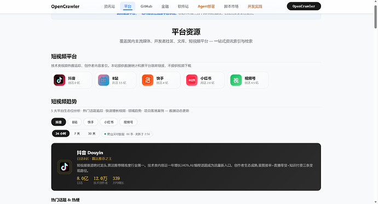This screenshot has height=204, width=378.
Task: Click the 短视频趋势 section heading
Action: coord(64,102)
